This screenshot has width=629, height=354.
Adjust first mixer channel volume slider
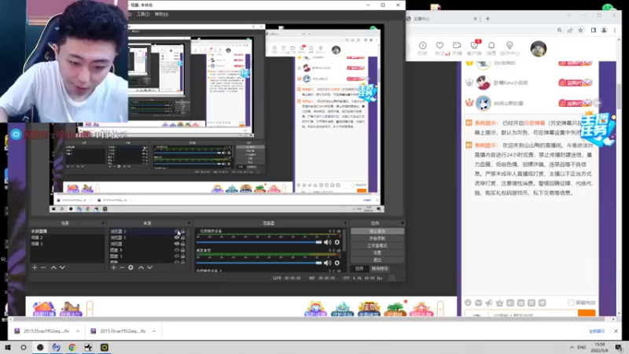pyautogui.click(x=259, y=242)
